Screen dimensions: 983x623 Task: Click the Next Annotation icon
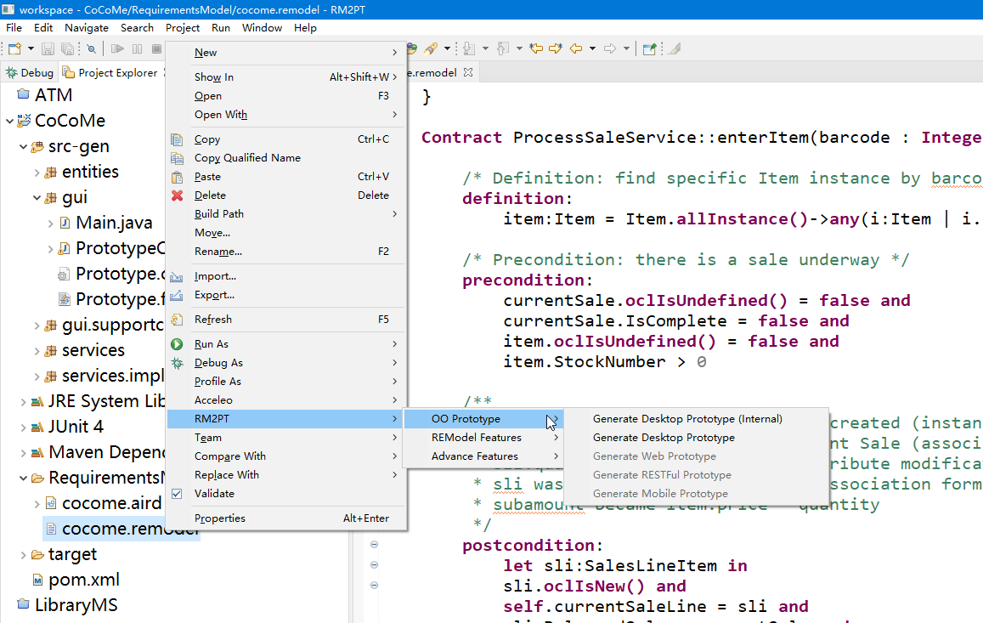coord(469,49)
